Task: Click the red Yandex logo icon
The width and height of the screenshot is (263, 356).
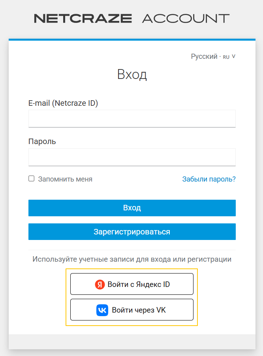Action: 100,284
